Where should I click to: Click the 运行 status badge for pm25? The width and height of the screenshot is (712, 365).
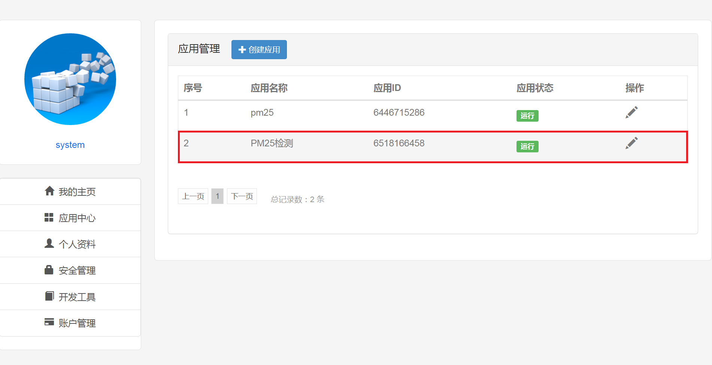tap(527, 116)
